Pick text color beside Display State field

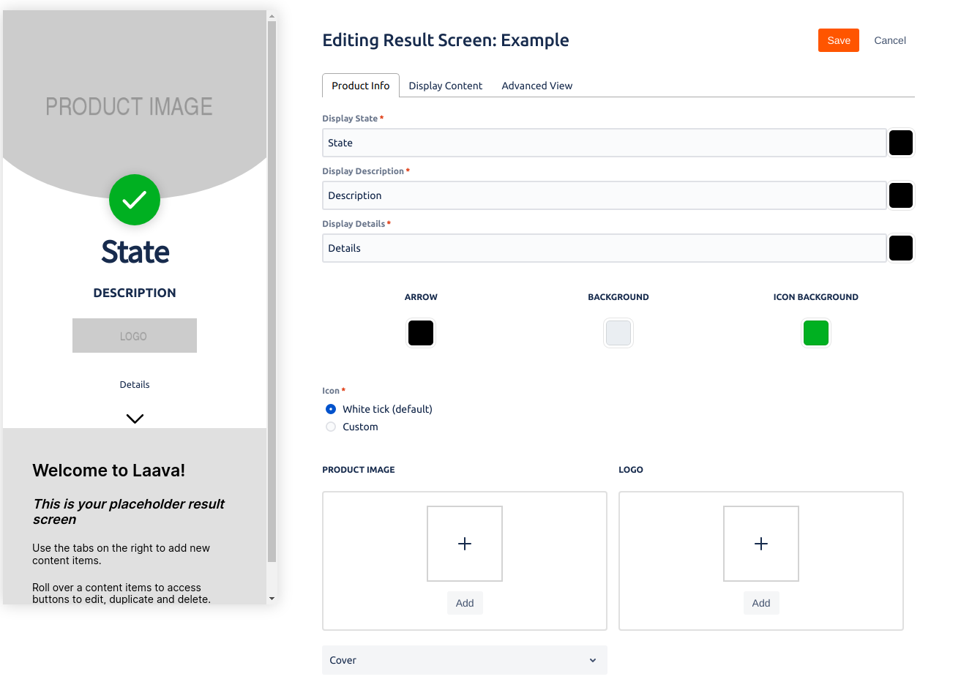[x=900, y=143]
